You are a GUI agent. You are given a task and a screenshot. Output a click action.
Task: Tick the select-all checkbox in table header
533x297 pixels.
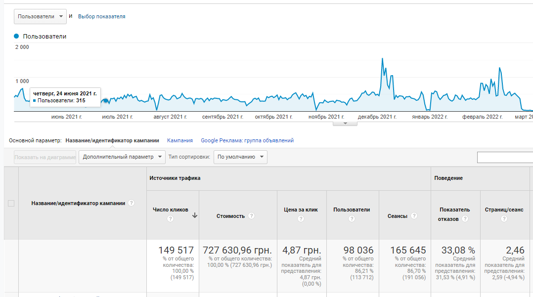click(11, 203)
